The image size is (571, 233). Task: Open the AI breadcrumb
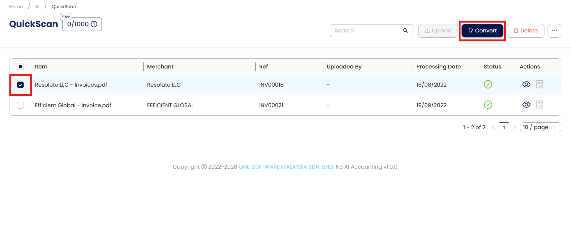(x=37, y=6)
